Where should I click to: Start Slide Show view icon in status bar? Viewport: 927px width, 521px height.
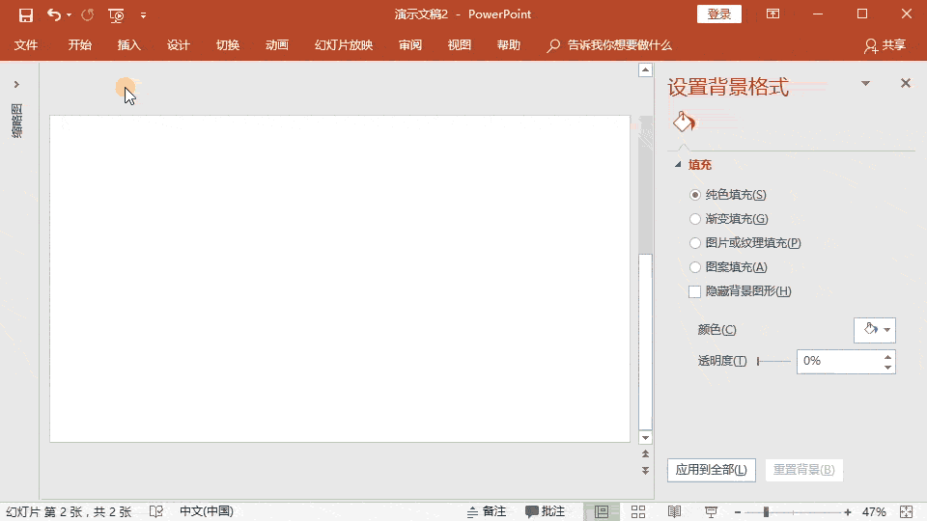coord(712,511)
